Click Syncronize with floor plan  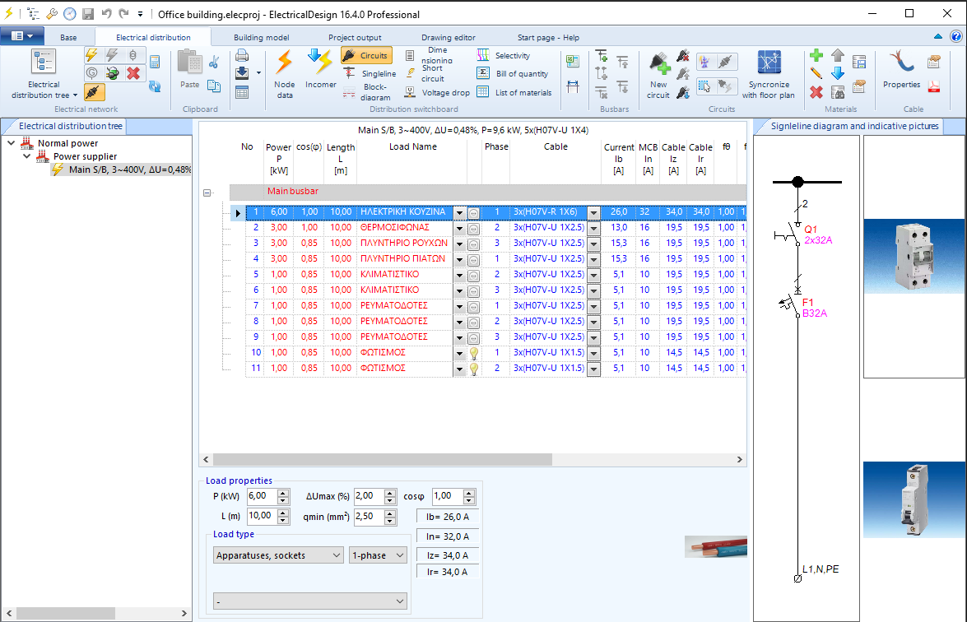[768, 74]
